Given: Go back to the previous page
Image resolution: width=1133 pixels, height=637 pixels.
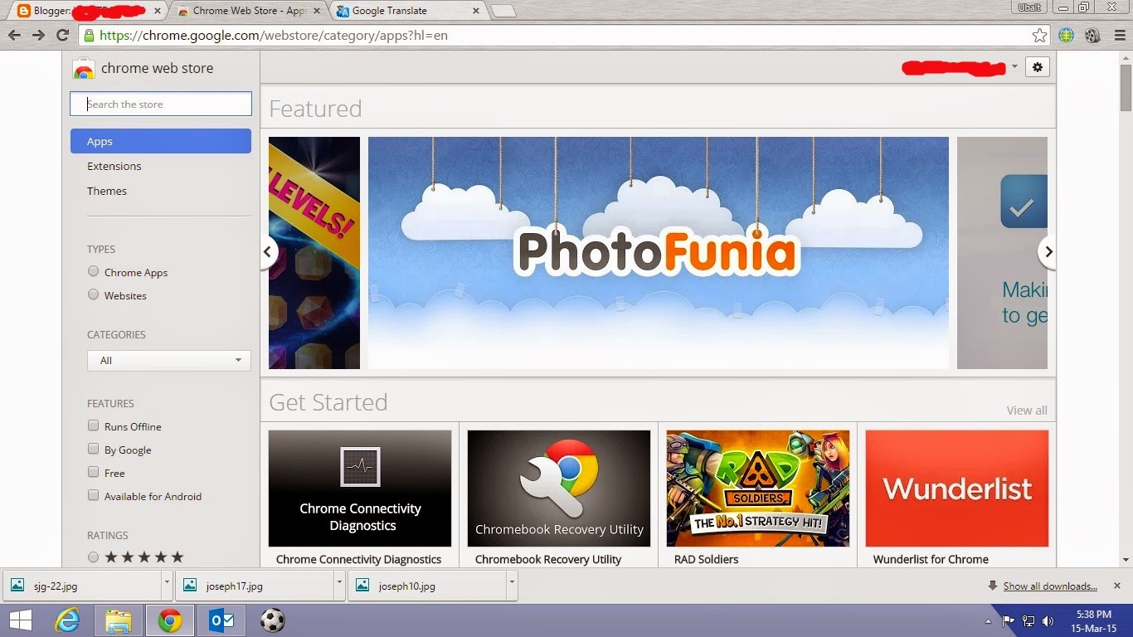Looking at the screenshot, I should [x=14, y=35].
